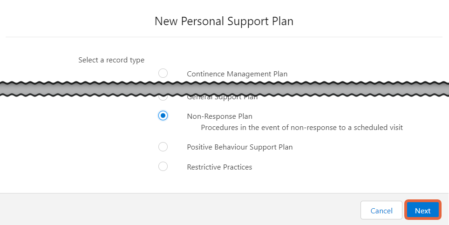Image resolution: width=449 pixels, height=225 pixels.
Task: Click the non-response procedures description text
Action: pyautogui.click(x=302, y=127)
